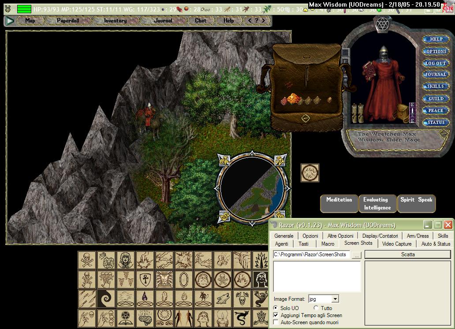455x329 pixels.
Task: Select the flying blades spell icon
Action: (87, 299)
